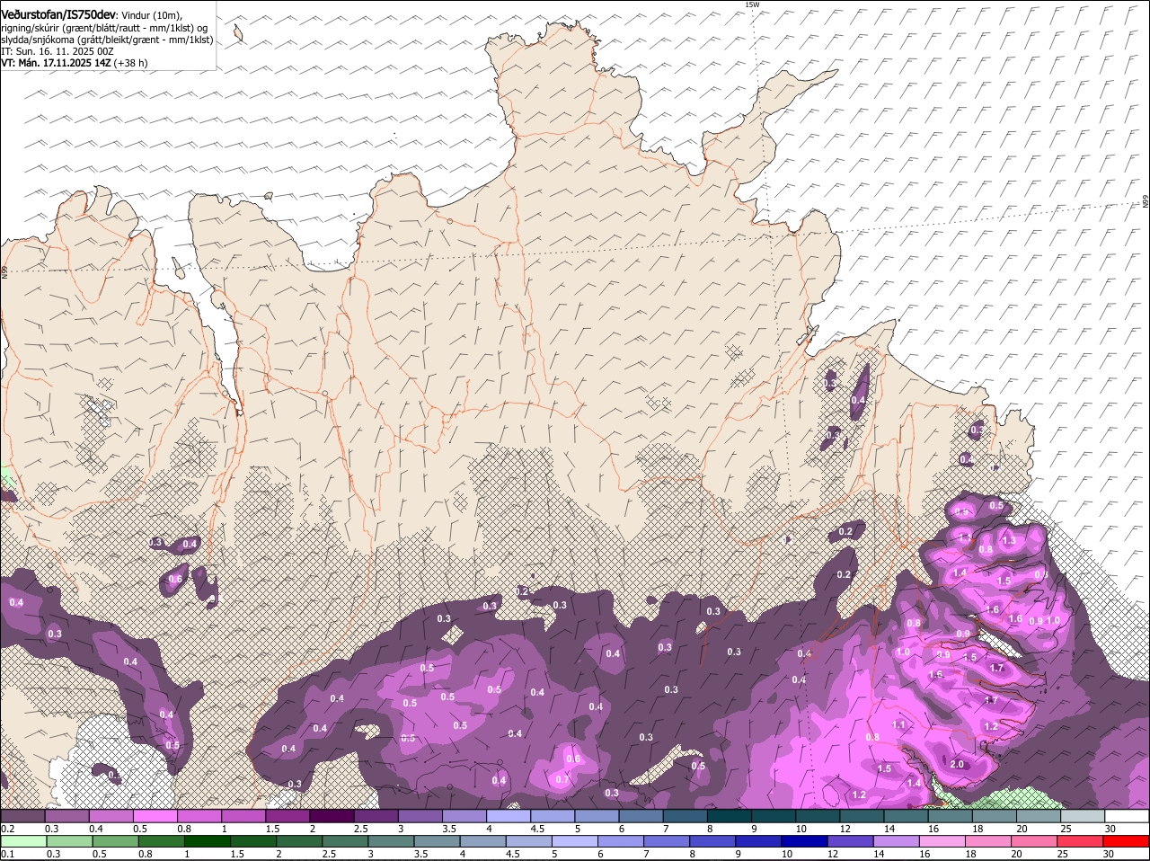Image resolution: width=1150 pixels, height=861 pixels.
Task: Choose the dark teal snow swatch at 8
Action: [729, 816]
